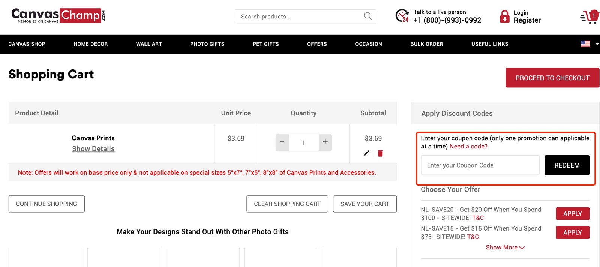Apply the NL-SAVE20 offer
The image size is (600, 267).
(572, 213)
